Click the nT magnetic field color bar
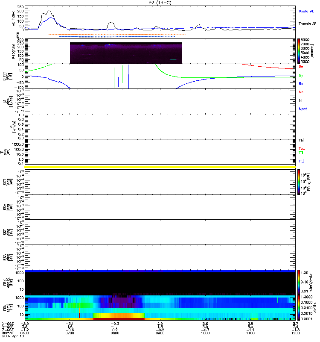Viewport: 320px width, 342px height. (299, 307)
